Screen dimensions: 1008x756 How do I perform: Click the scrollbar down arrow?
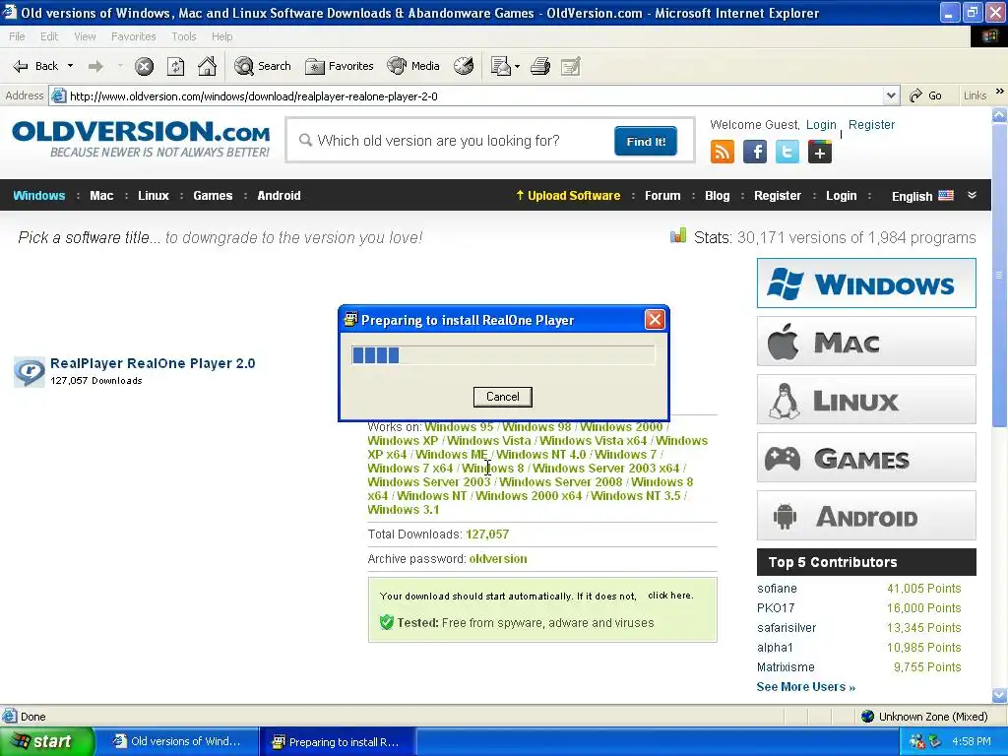pyautogui.click(x=1000, y=696)
